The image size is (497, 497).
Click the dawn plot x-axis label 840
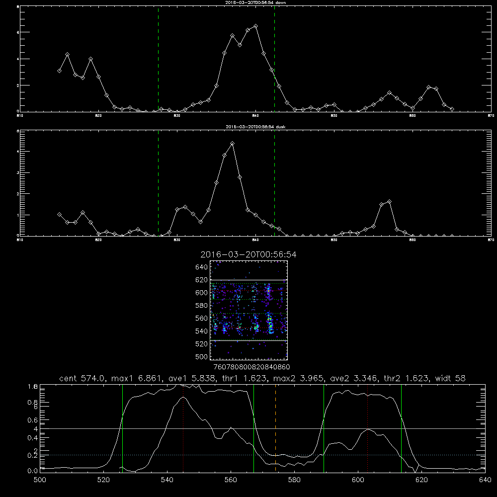(256, 116)
